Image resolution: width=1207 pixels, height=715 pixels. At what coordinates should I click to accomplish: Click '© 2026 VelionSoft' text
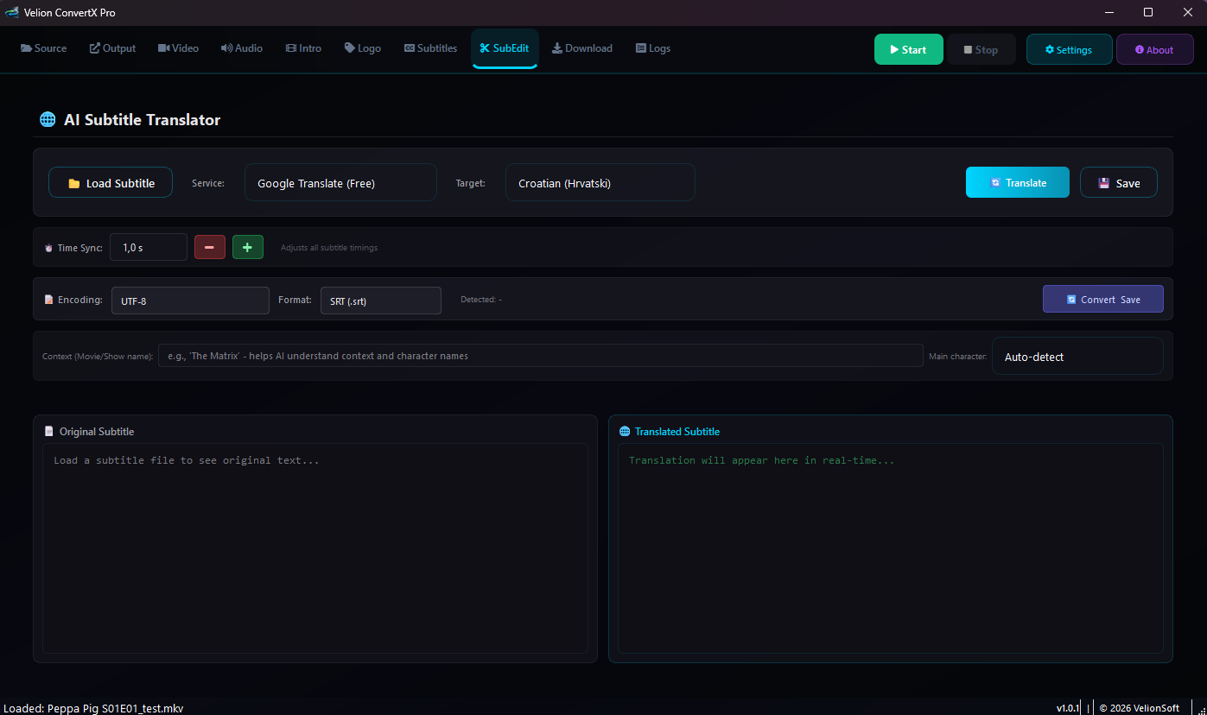click(1139, 708)
